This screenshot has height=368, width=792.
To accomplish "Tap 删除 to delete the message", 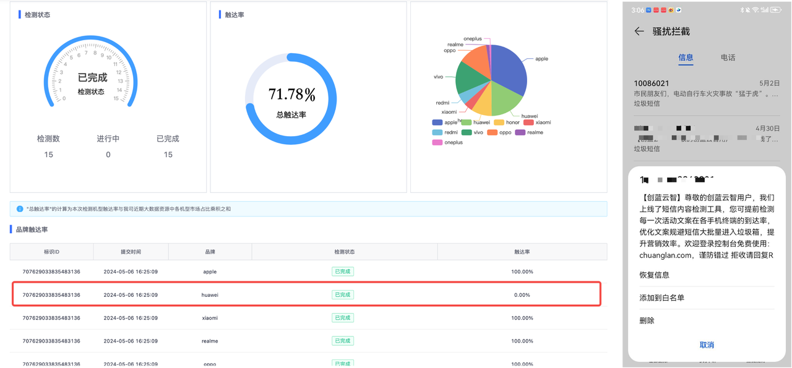I will pos(647,321).
